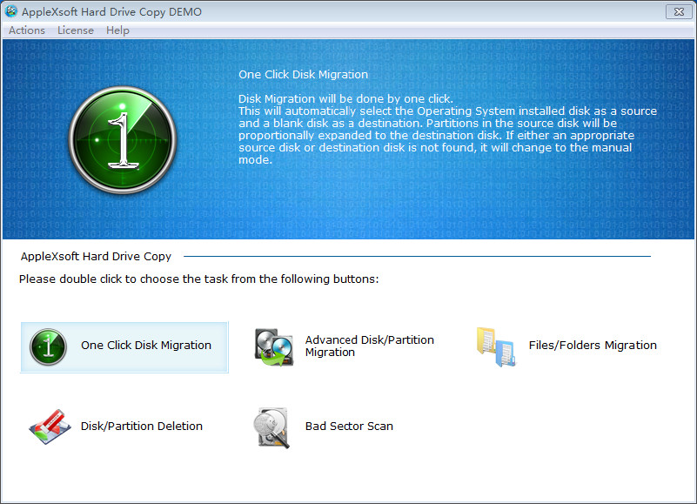
Task: Click the 'AppleXsoft Hard Drive Copy' section heading
Action: pos(96,256)
